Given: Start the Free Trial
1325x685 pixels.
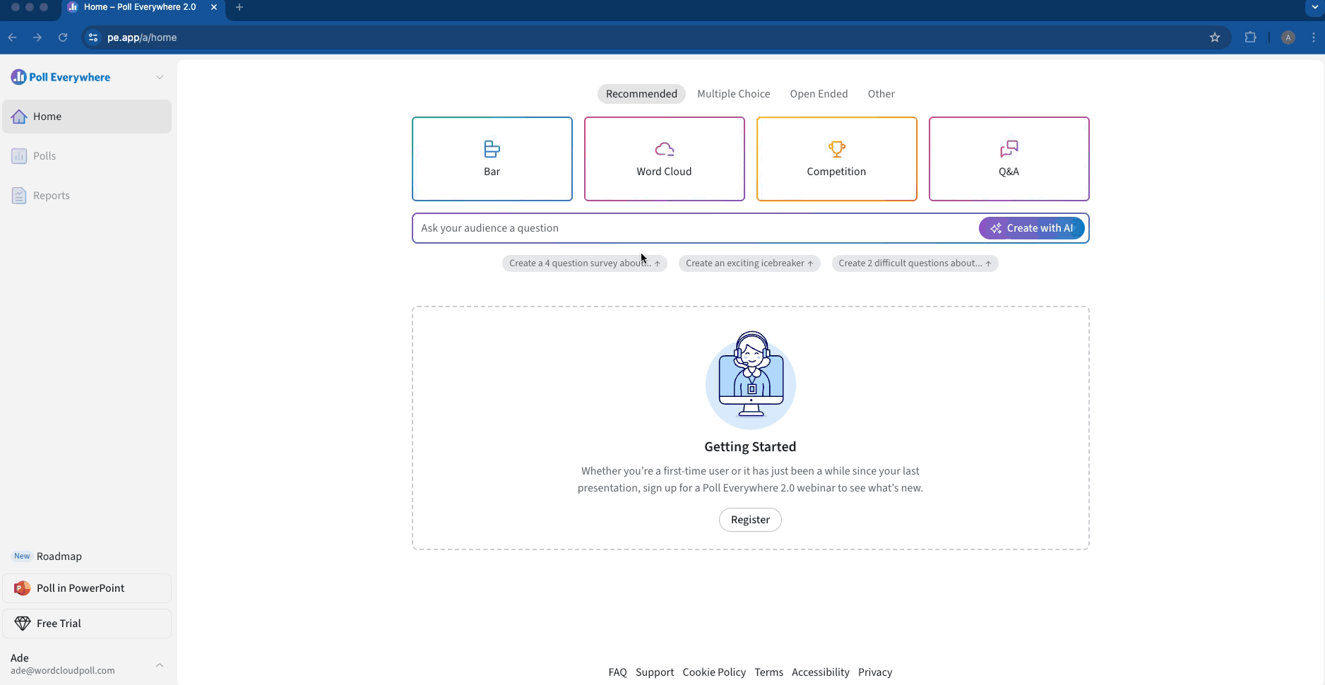Looking at the screenshot, I should click(87, 624).
